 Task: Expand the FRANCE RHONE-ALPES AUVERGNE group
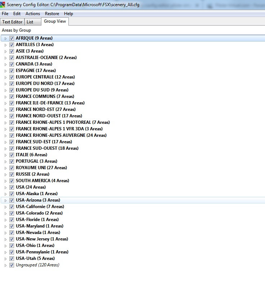(x=5, y=135)
